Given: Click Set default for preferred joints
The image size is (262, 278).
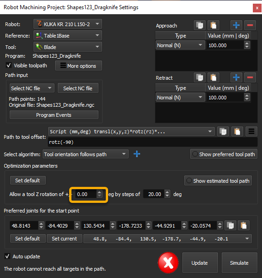Looking at the screenshot, I should click(x=28, y=239).
